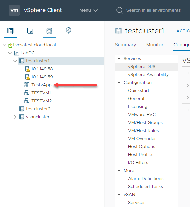Screen dimensions: 190x207
Task: Open VMware EVC settings
Action: 142,115
